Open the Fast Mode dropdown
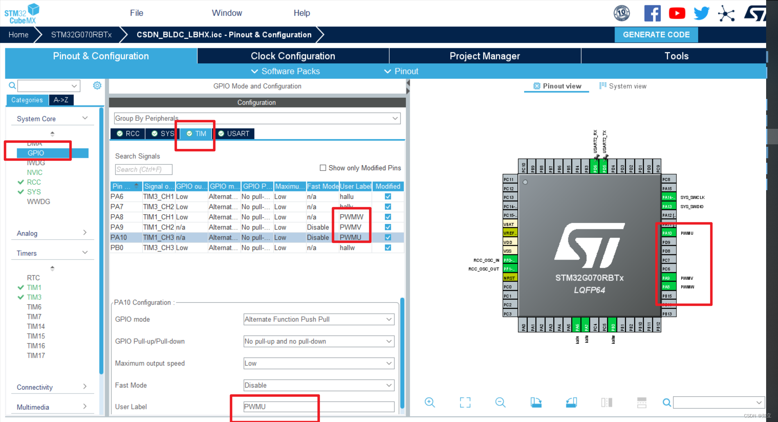 point(319,385)
